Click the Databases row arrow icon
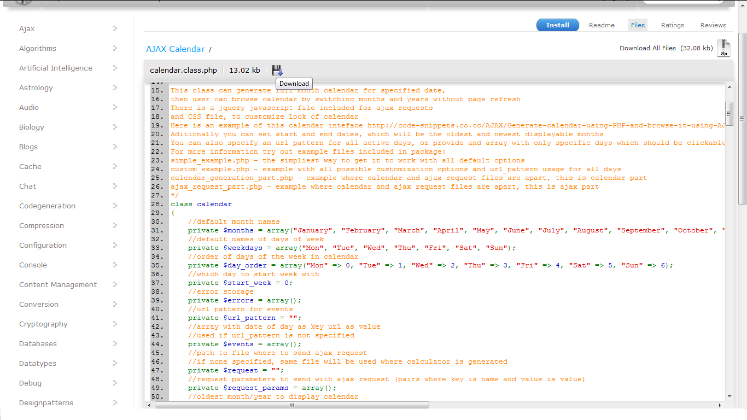The height and width of the screenshot is (420, 747). [115, 343]
